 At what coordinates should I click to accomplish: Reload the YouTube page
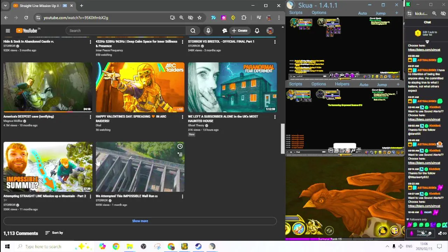coord(26,17)
